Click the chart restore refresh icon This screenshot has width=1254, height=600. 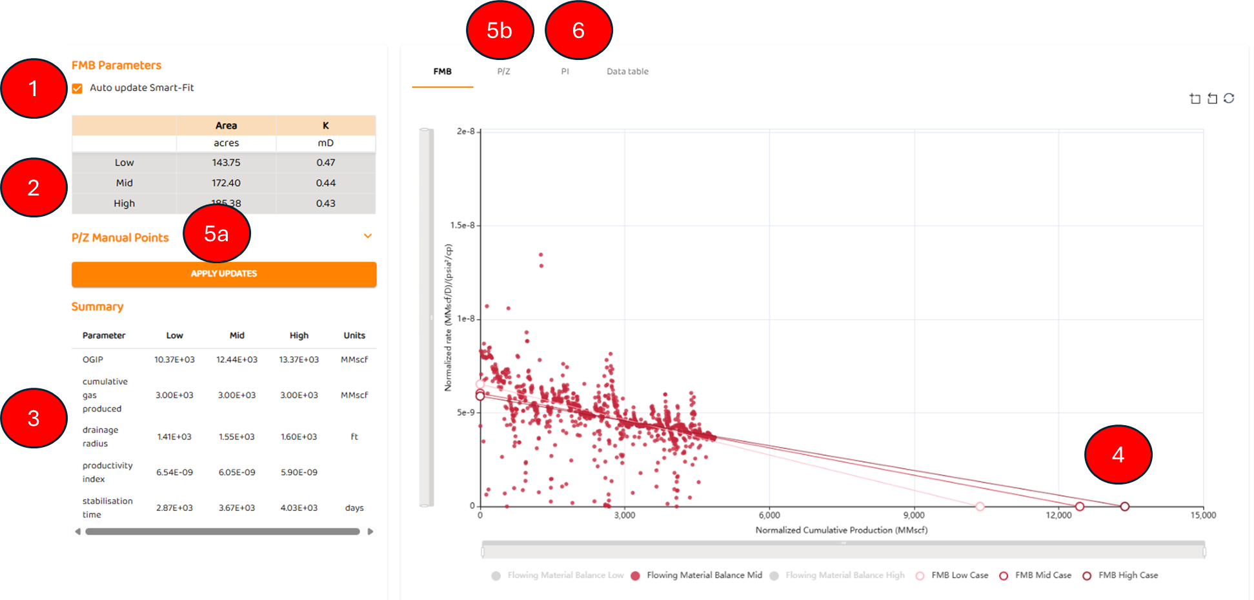pos(1229,99)
